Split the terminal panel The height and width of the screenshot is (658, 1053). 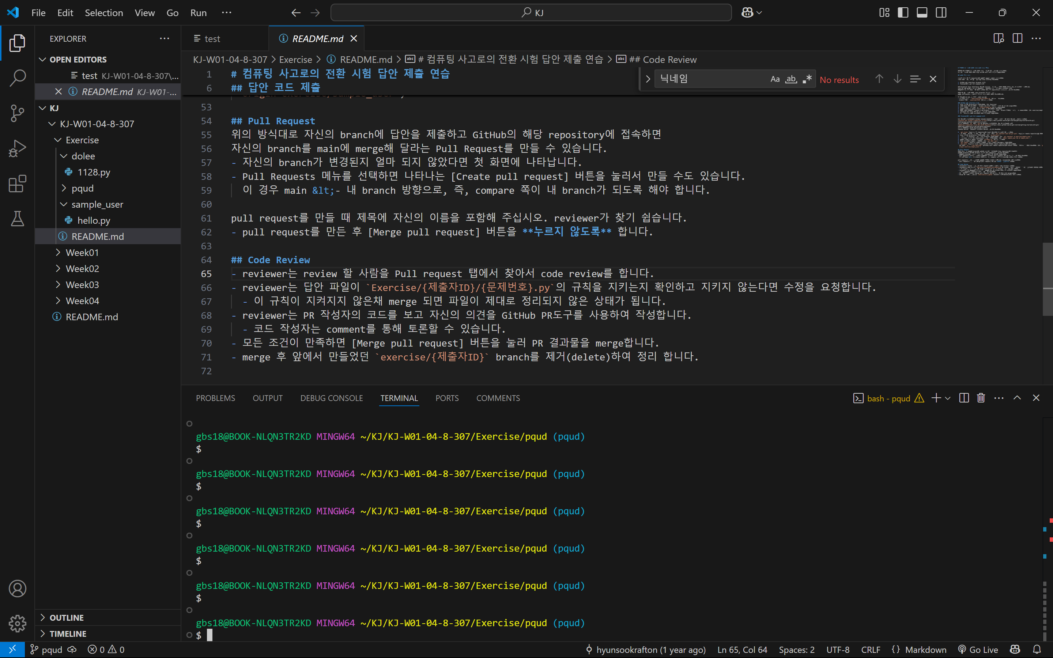(x=964, y=398)
